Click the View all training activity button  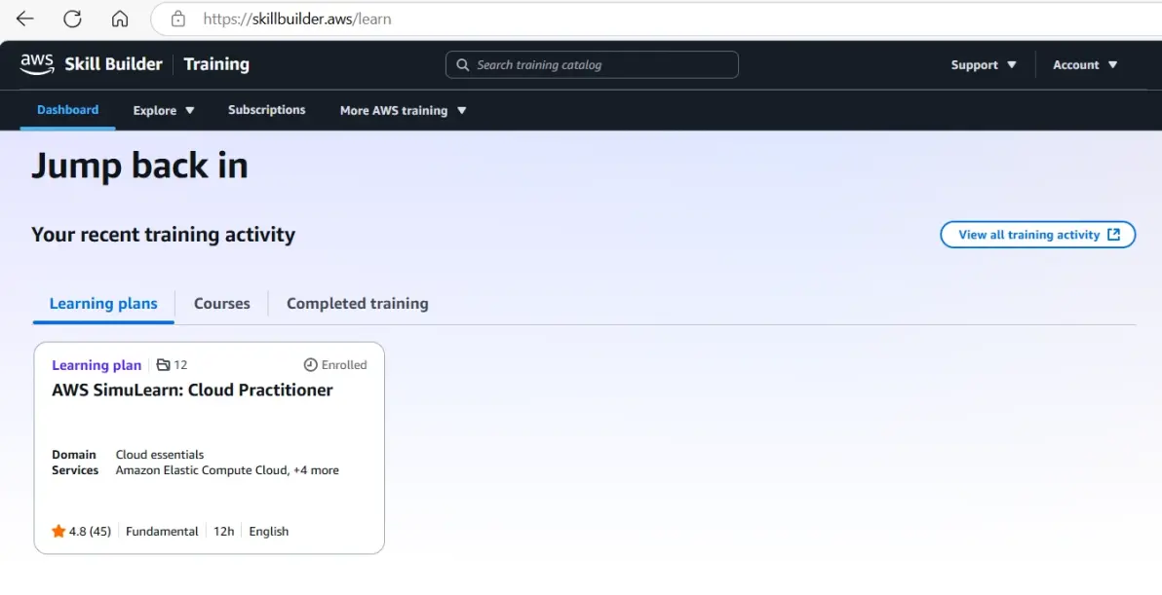coord(1037,235)
